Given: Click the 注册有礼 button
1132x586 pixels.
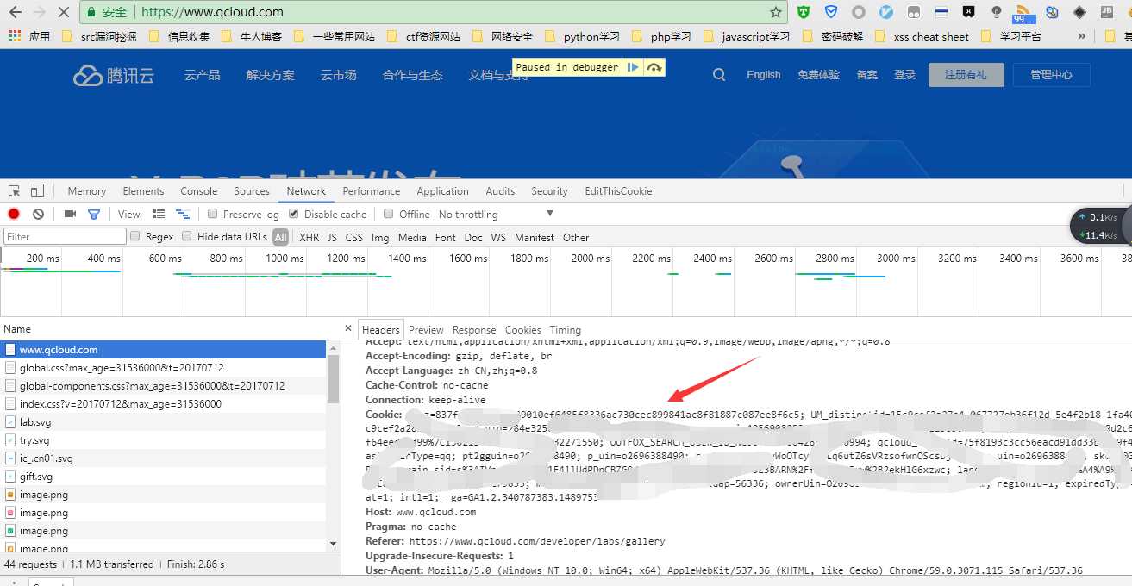Looking at the screenshot, I should click(x=966, y=75).
